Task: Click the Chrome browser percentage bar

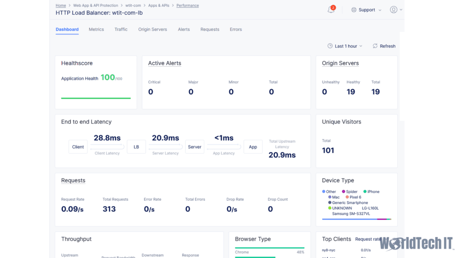Action: click(x=269, y=248)
